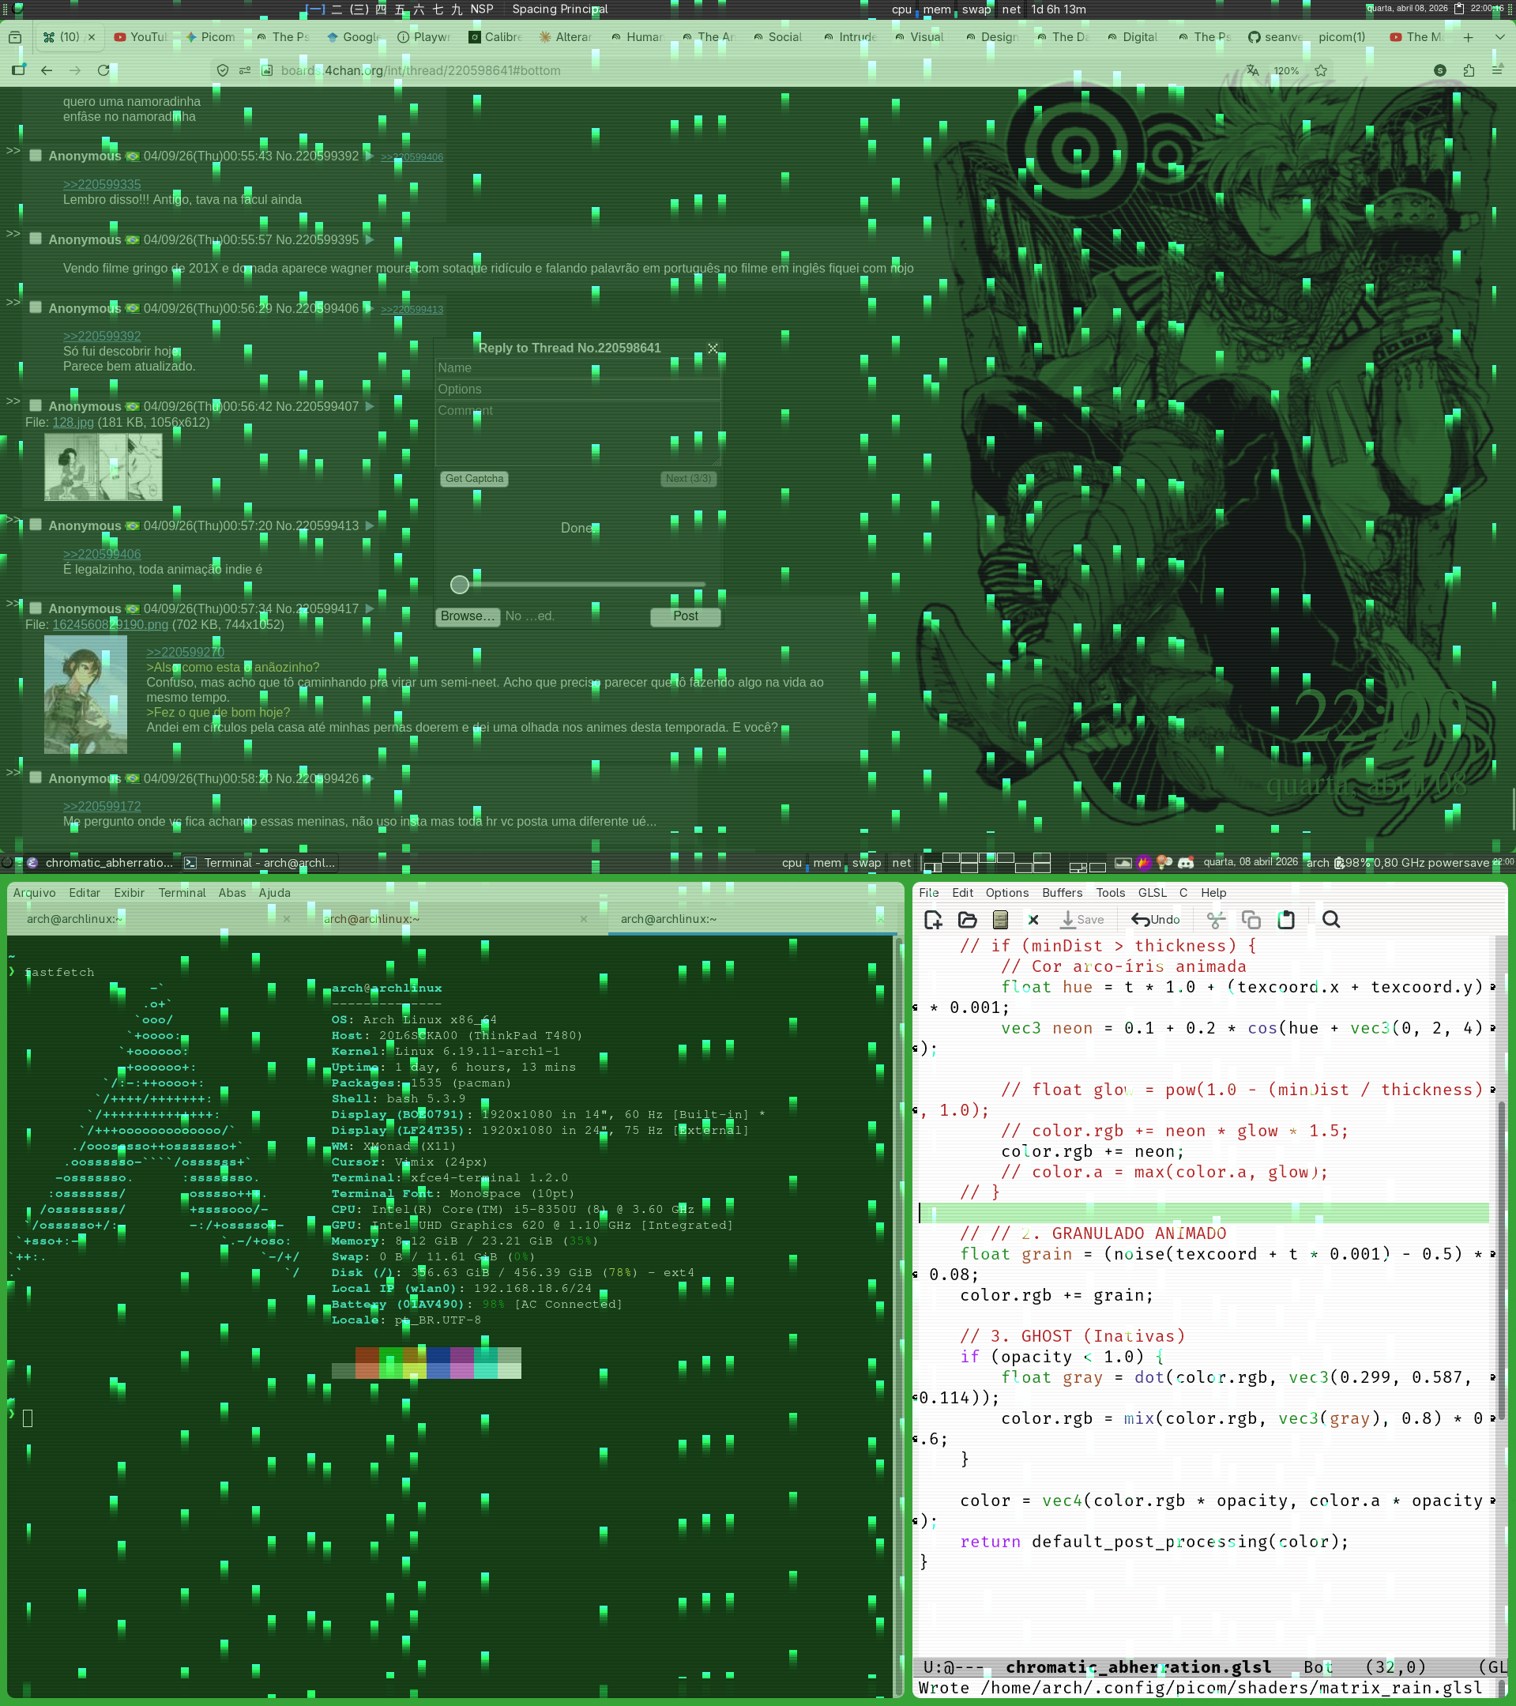This screenshot has height=1706, width=1516.
Task: Click the X discard-buffer icon in the Emacs toolbar
Action: (x=1033, y=920)
